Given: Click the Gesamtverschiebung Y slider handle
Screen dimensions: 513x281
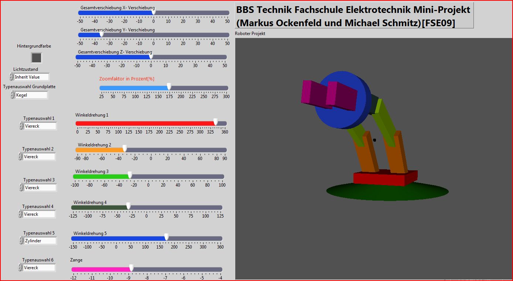Looking at the screenshot, I should tap(102, 35).
